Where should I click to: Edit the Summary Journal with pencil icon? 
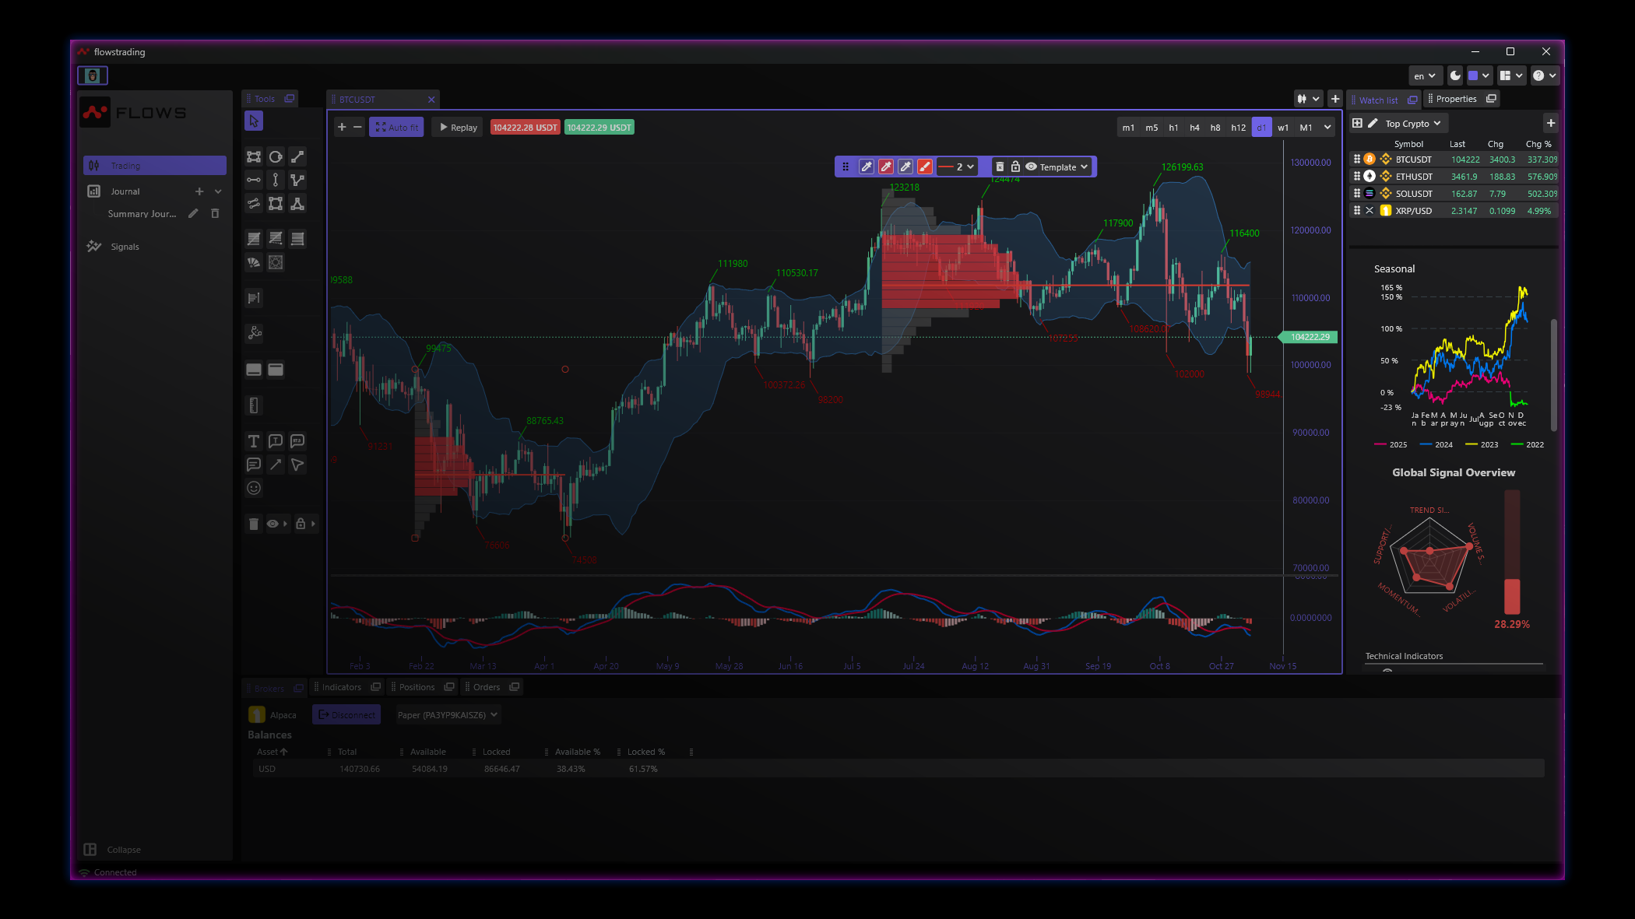click(x=193, y=213)
